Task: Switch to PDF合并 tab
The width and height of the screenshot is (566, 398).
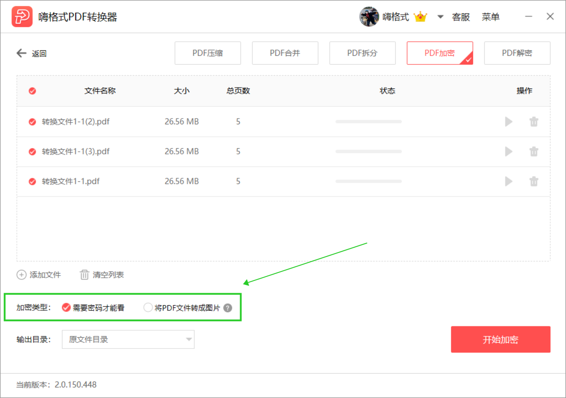Action: (x=285, y=53)
